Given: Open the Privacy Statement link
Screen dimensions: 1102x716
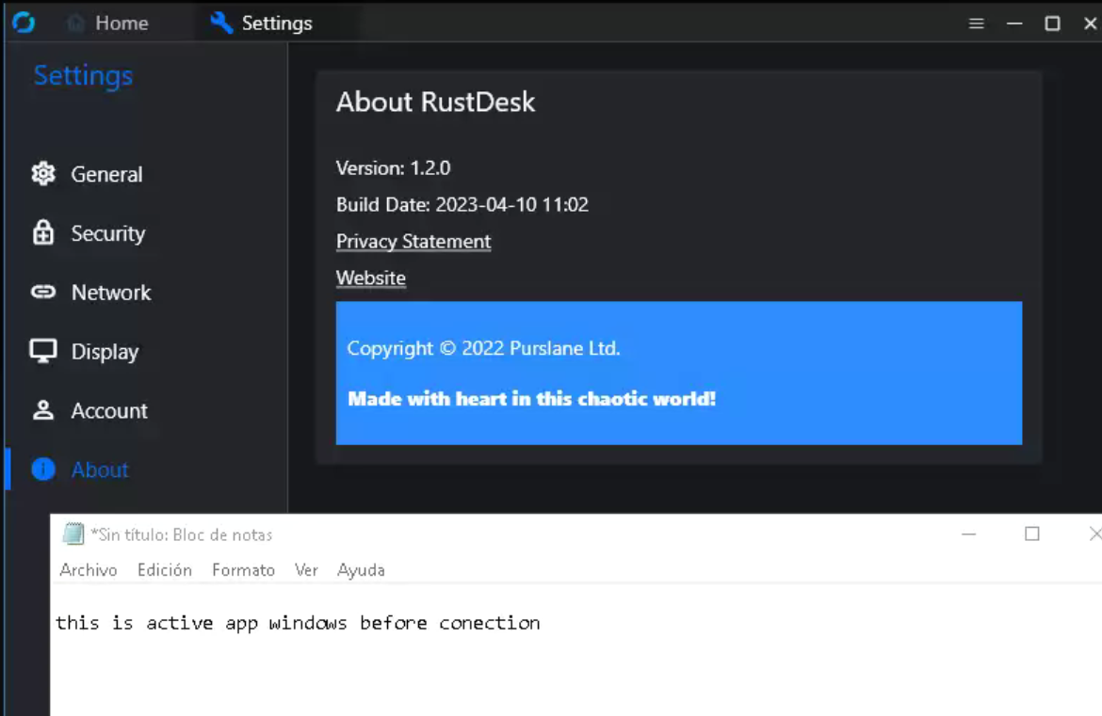Looking at the screenshot, I should [413, 241].
